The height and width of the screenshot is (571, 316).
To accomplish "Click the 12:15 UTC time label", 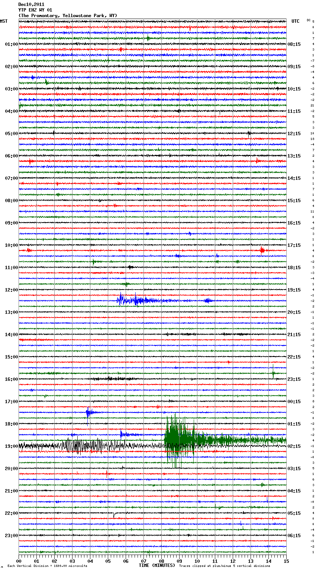I will tap(294, 134).
